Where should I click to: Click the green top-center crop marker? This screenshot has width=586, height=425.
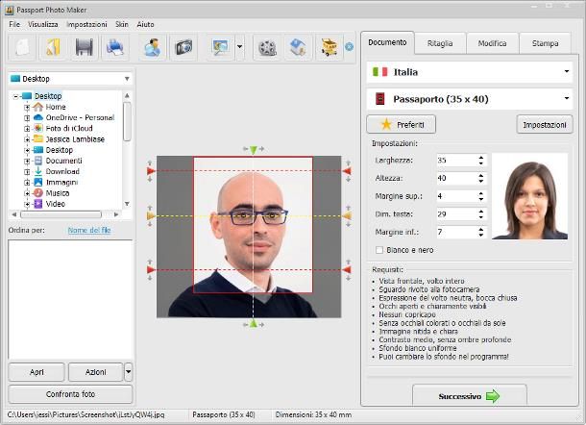[x=254, y=150]
